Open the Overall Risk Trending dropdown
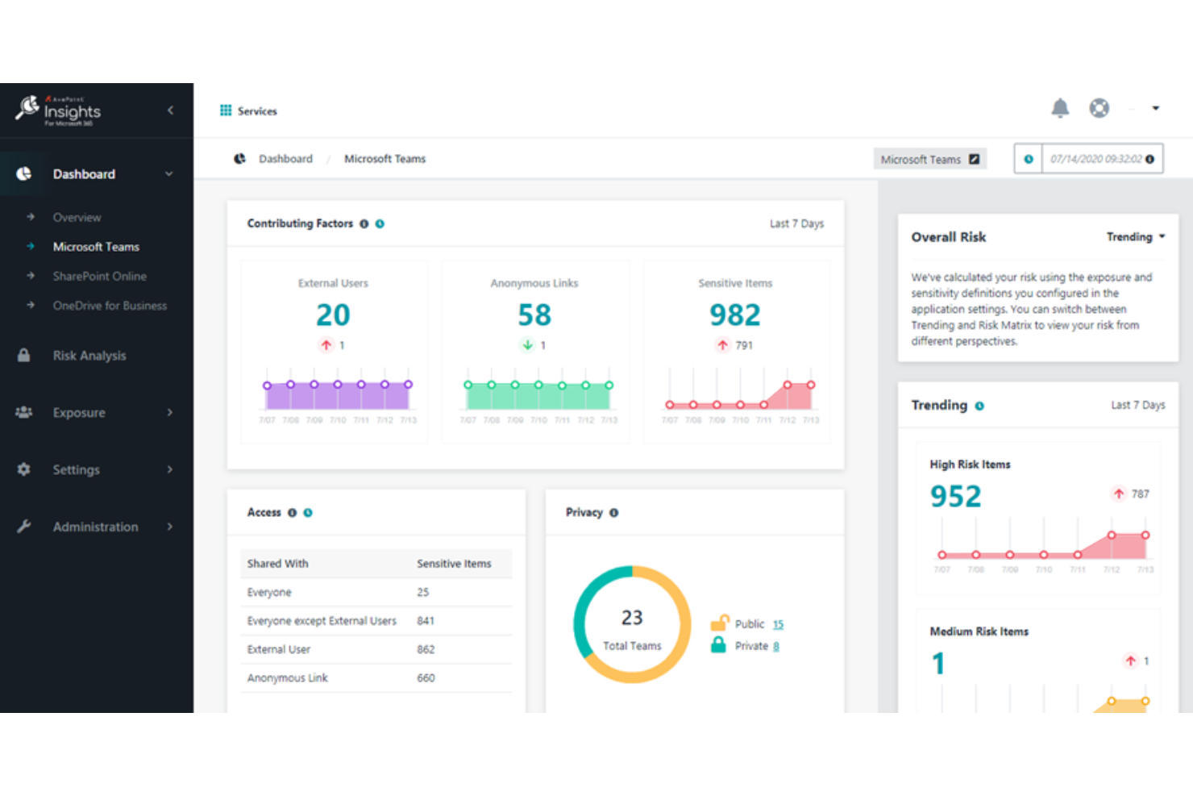The image size is (1193, 796). pos(1136,237)
